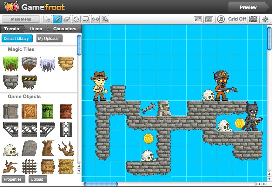Change language with the UK flag icon
The image size is (272, 187).
point(253,19)
